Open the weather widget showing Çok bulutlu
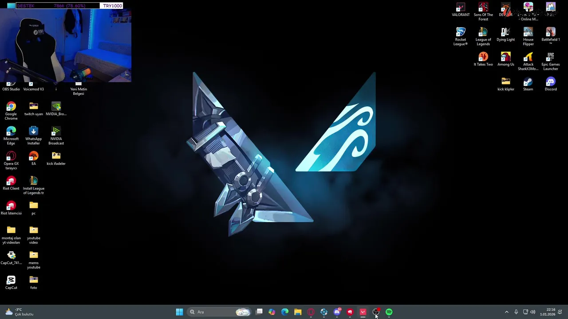Viewport: 568px width, 319px height. tap(20, 312)
